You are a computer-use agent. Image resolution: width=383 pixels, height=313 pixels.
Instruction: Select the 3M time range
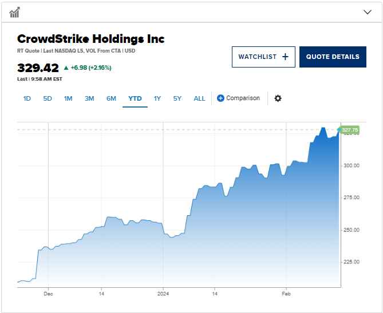(x=89, y=98)
